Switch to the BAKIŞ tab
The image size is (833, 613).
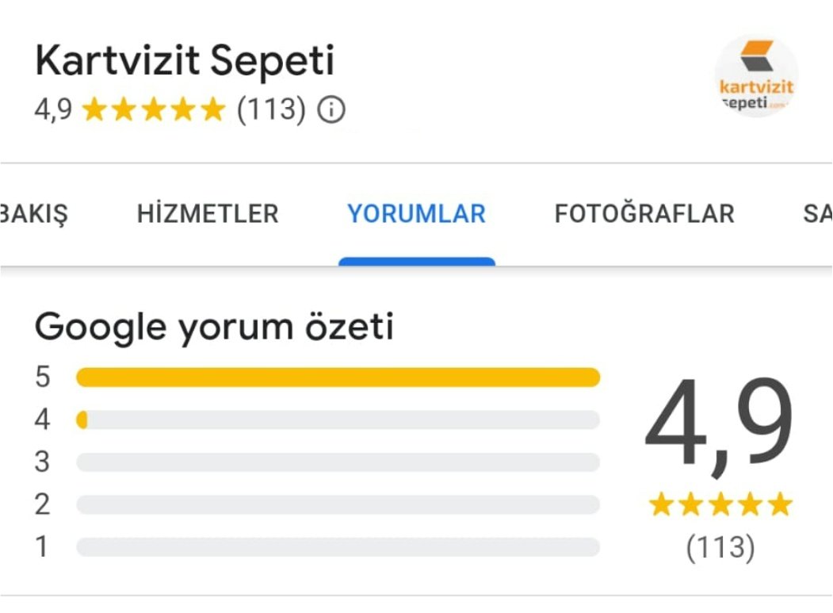pyautogui.click(x=35, y=213)
